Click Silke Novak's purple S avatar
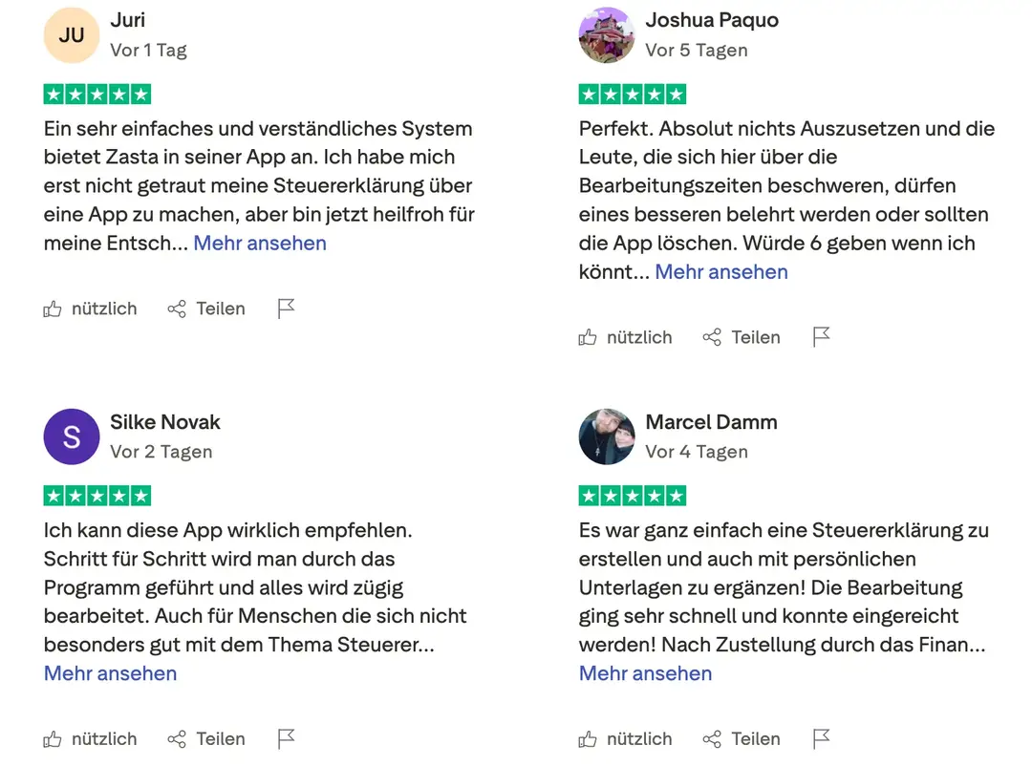This screenshot has height=766, width=1032. [72, 436]
